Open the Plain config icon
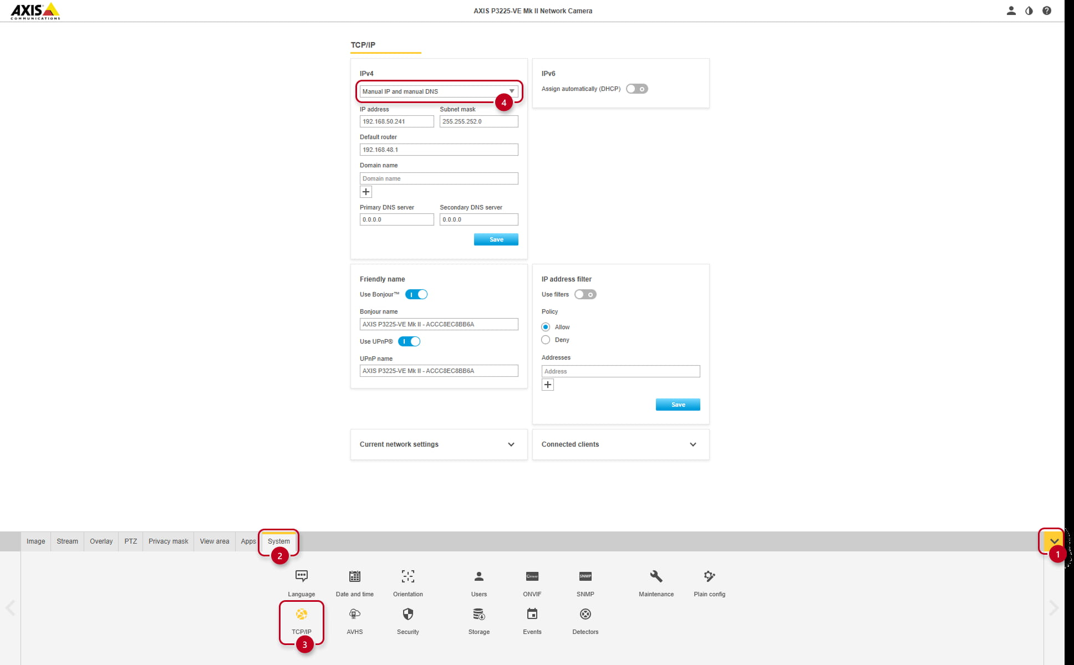The width and height of the screenshot is (1074, 665). coord(710,576)
